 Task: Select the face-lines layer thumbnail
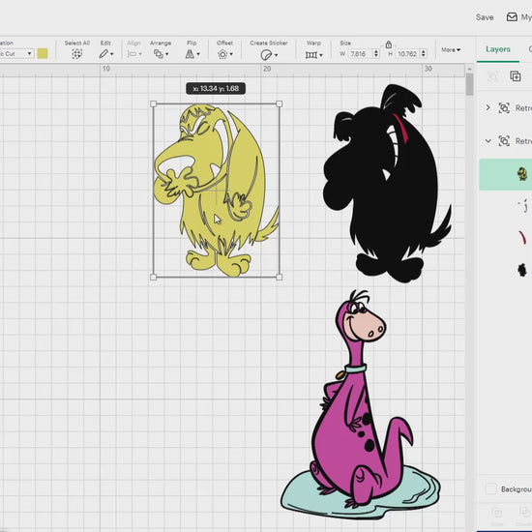pyautogui.click(x=523, y=206)
